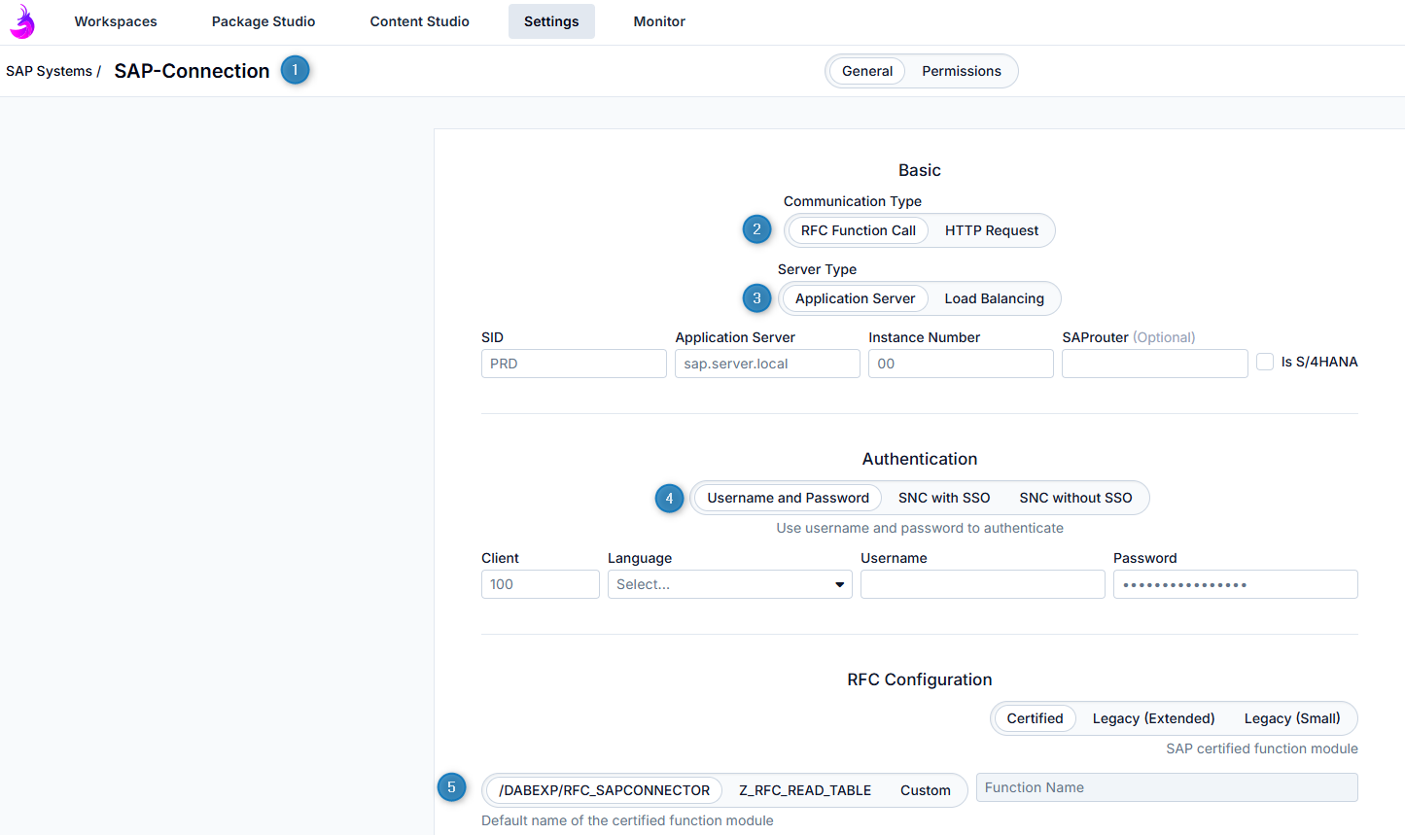Open the Monitor menu
The image size is (1405, 835).
point(659,21)
